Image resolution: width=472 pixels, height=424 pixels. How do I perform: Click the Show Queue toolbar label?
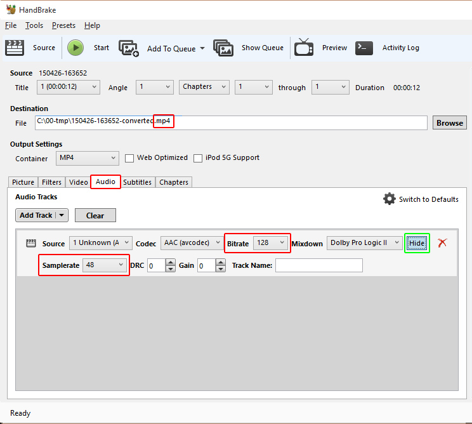click(x=263, y=48)
